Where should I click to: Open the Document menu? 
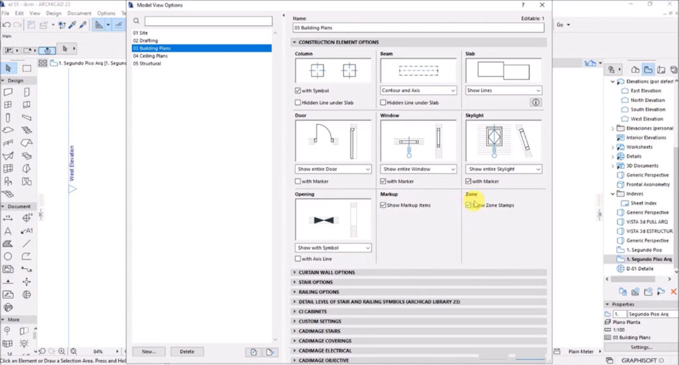80,13
